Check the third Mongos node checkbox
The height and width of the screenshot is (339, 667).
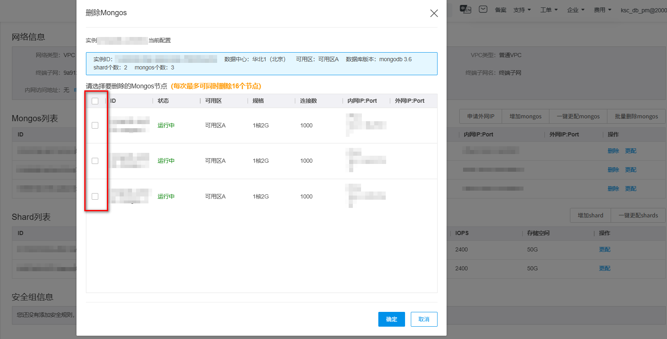(x=95, y=196)
